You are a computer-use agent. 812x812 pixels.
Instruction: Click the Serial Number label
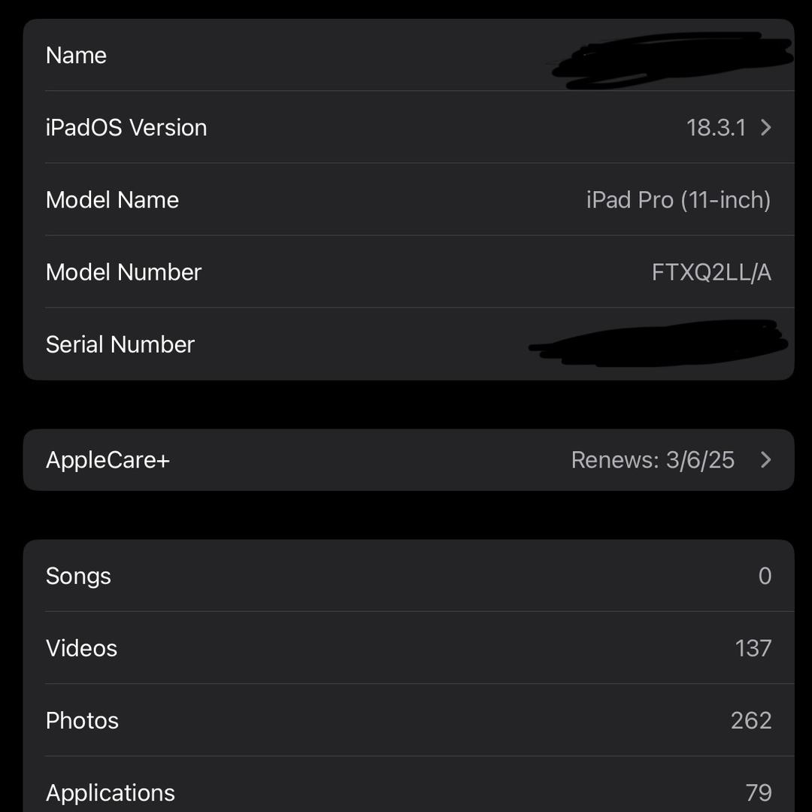tap(120, 344)
